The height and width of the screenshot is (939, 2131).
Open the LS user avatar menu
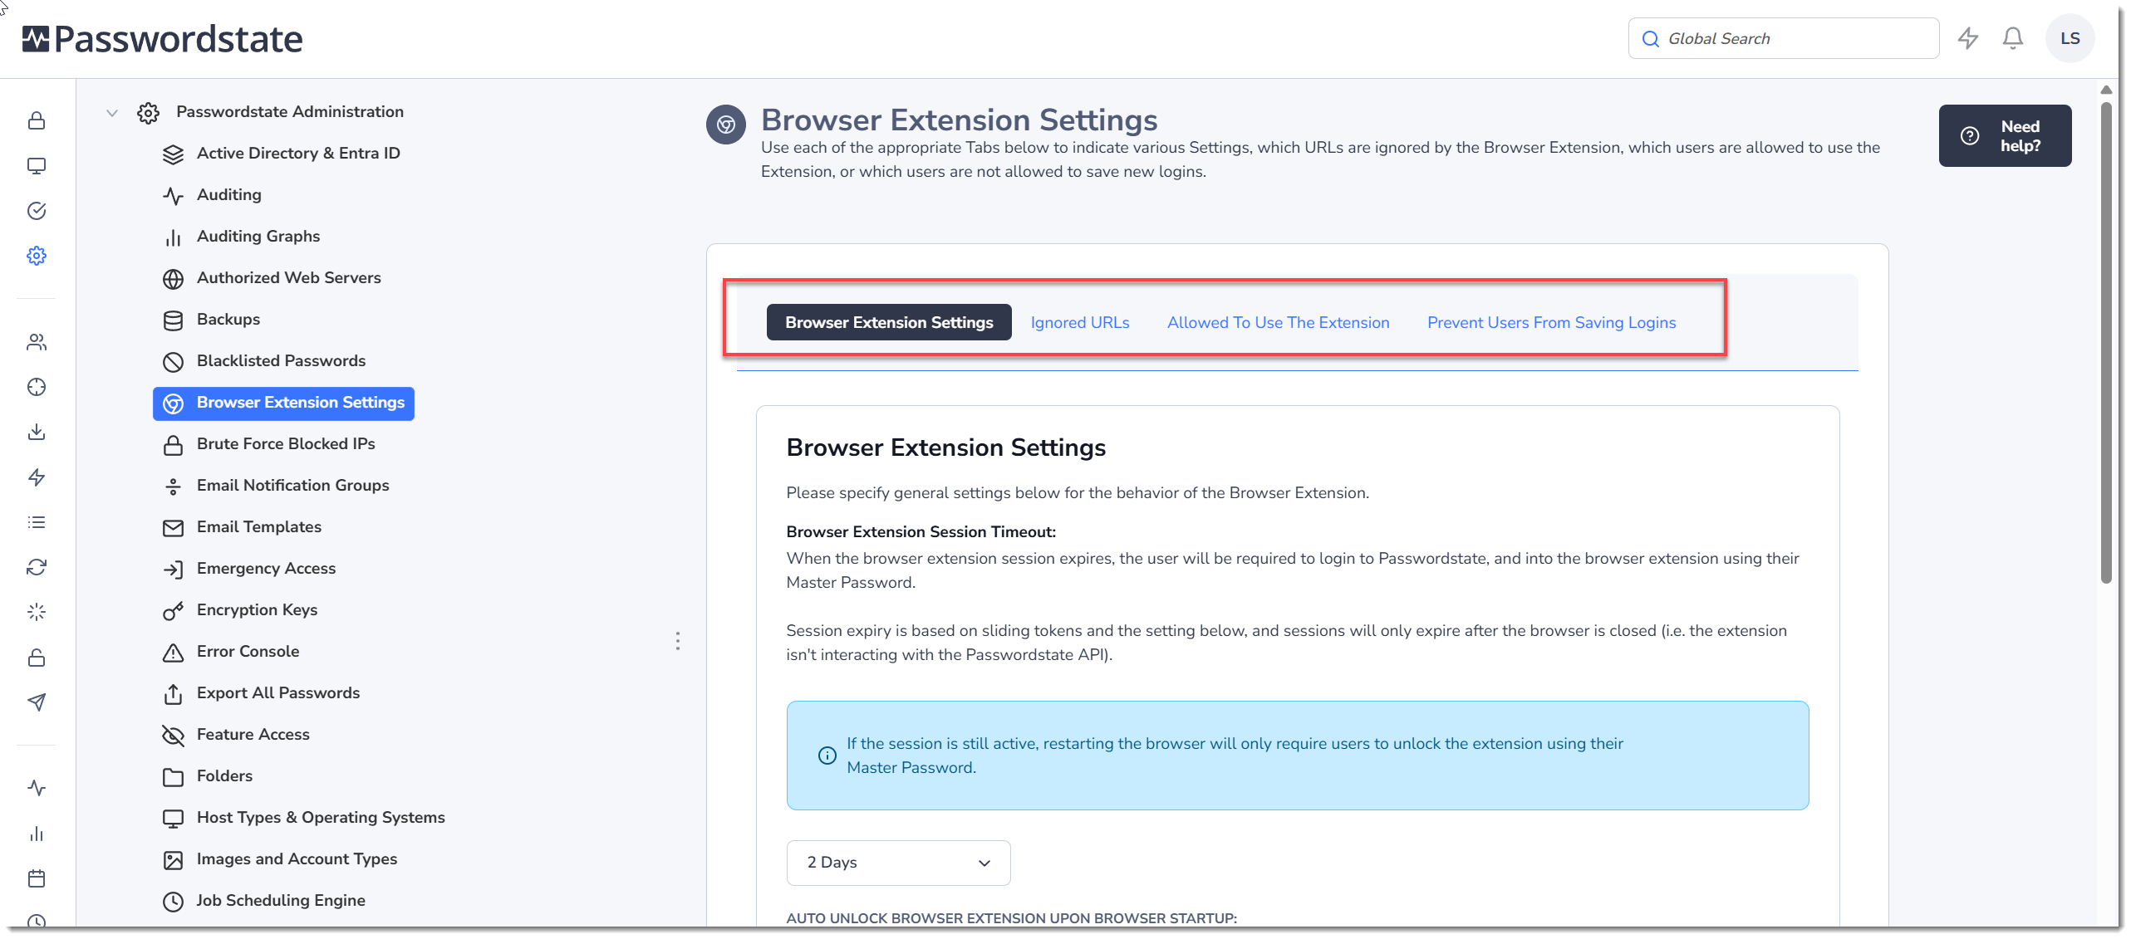coord(2070,38)
